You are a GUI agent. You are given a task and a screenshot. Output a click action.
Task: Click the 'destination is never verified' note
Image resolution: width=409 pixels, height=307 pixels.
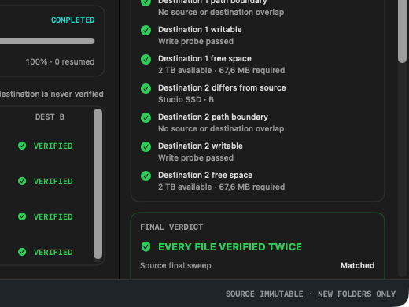click(52, 94)
